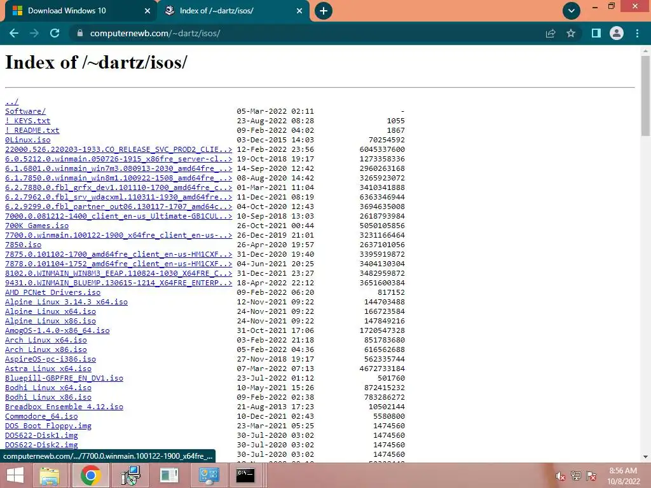Download DOS_Boot_Floppy.img

pyautogui.click(x=48, y=426)
